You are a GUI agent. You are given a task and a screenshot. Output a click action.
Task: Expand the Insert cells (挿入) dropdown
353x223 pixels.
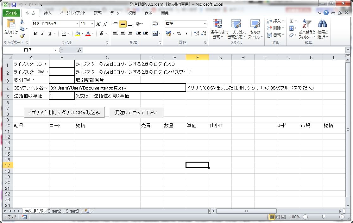283,21
